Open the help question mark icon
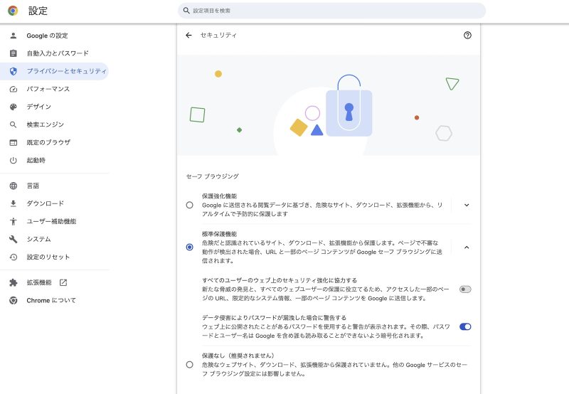The image size is (569, 394). point(467,35)
